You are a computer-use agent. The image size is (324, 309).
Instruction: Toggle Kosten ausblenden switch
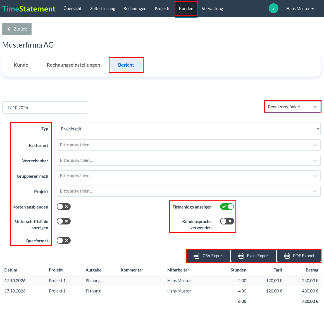(x=64, y=207)
